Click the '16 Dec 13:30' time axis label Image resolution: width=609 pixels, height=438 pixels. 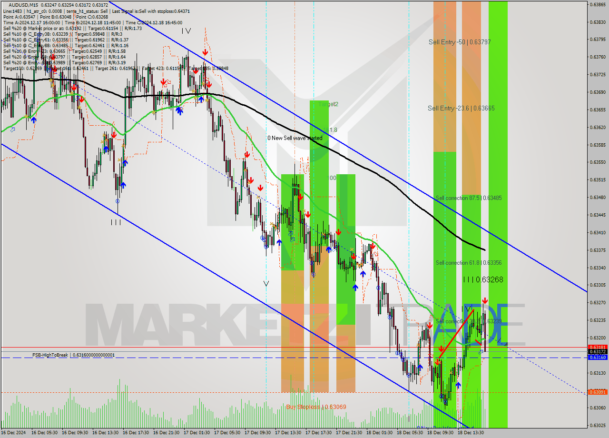coord(105,433)
